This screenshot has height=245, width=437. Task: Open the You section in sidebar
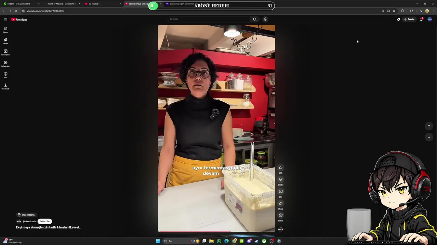(x=5, y=75)
